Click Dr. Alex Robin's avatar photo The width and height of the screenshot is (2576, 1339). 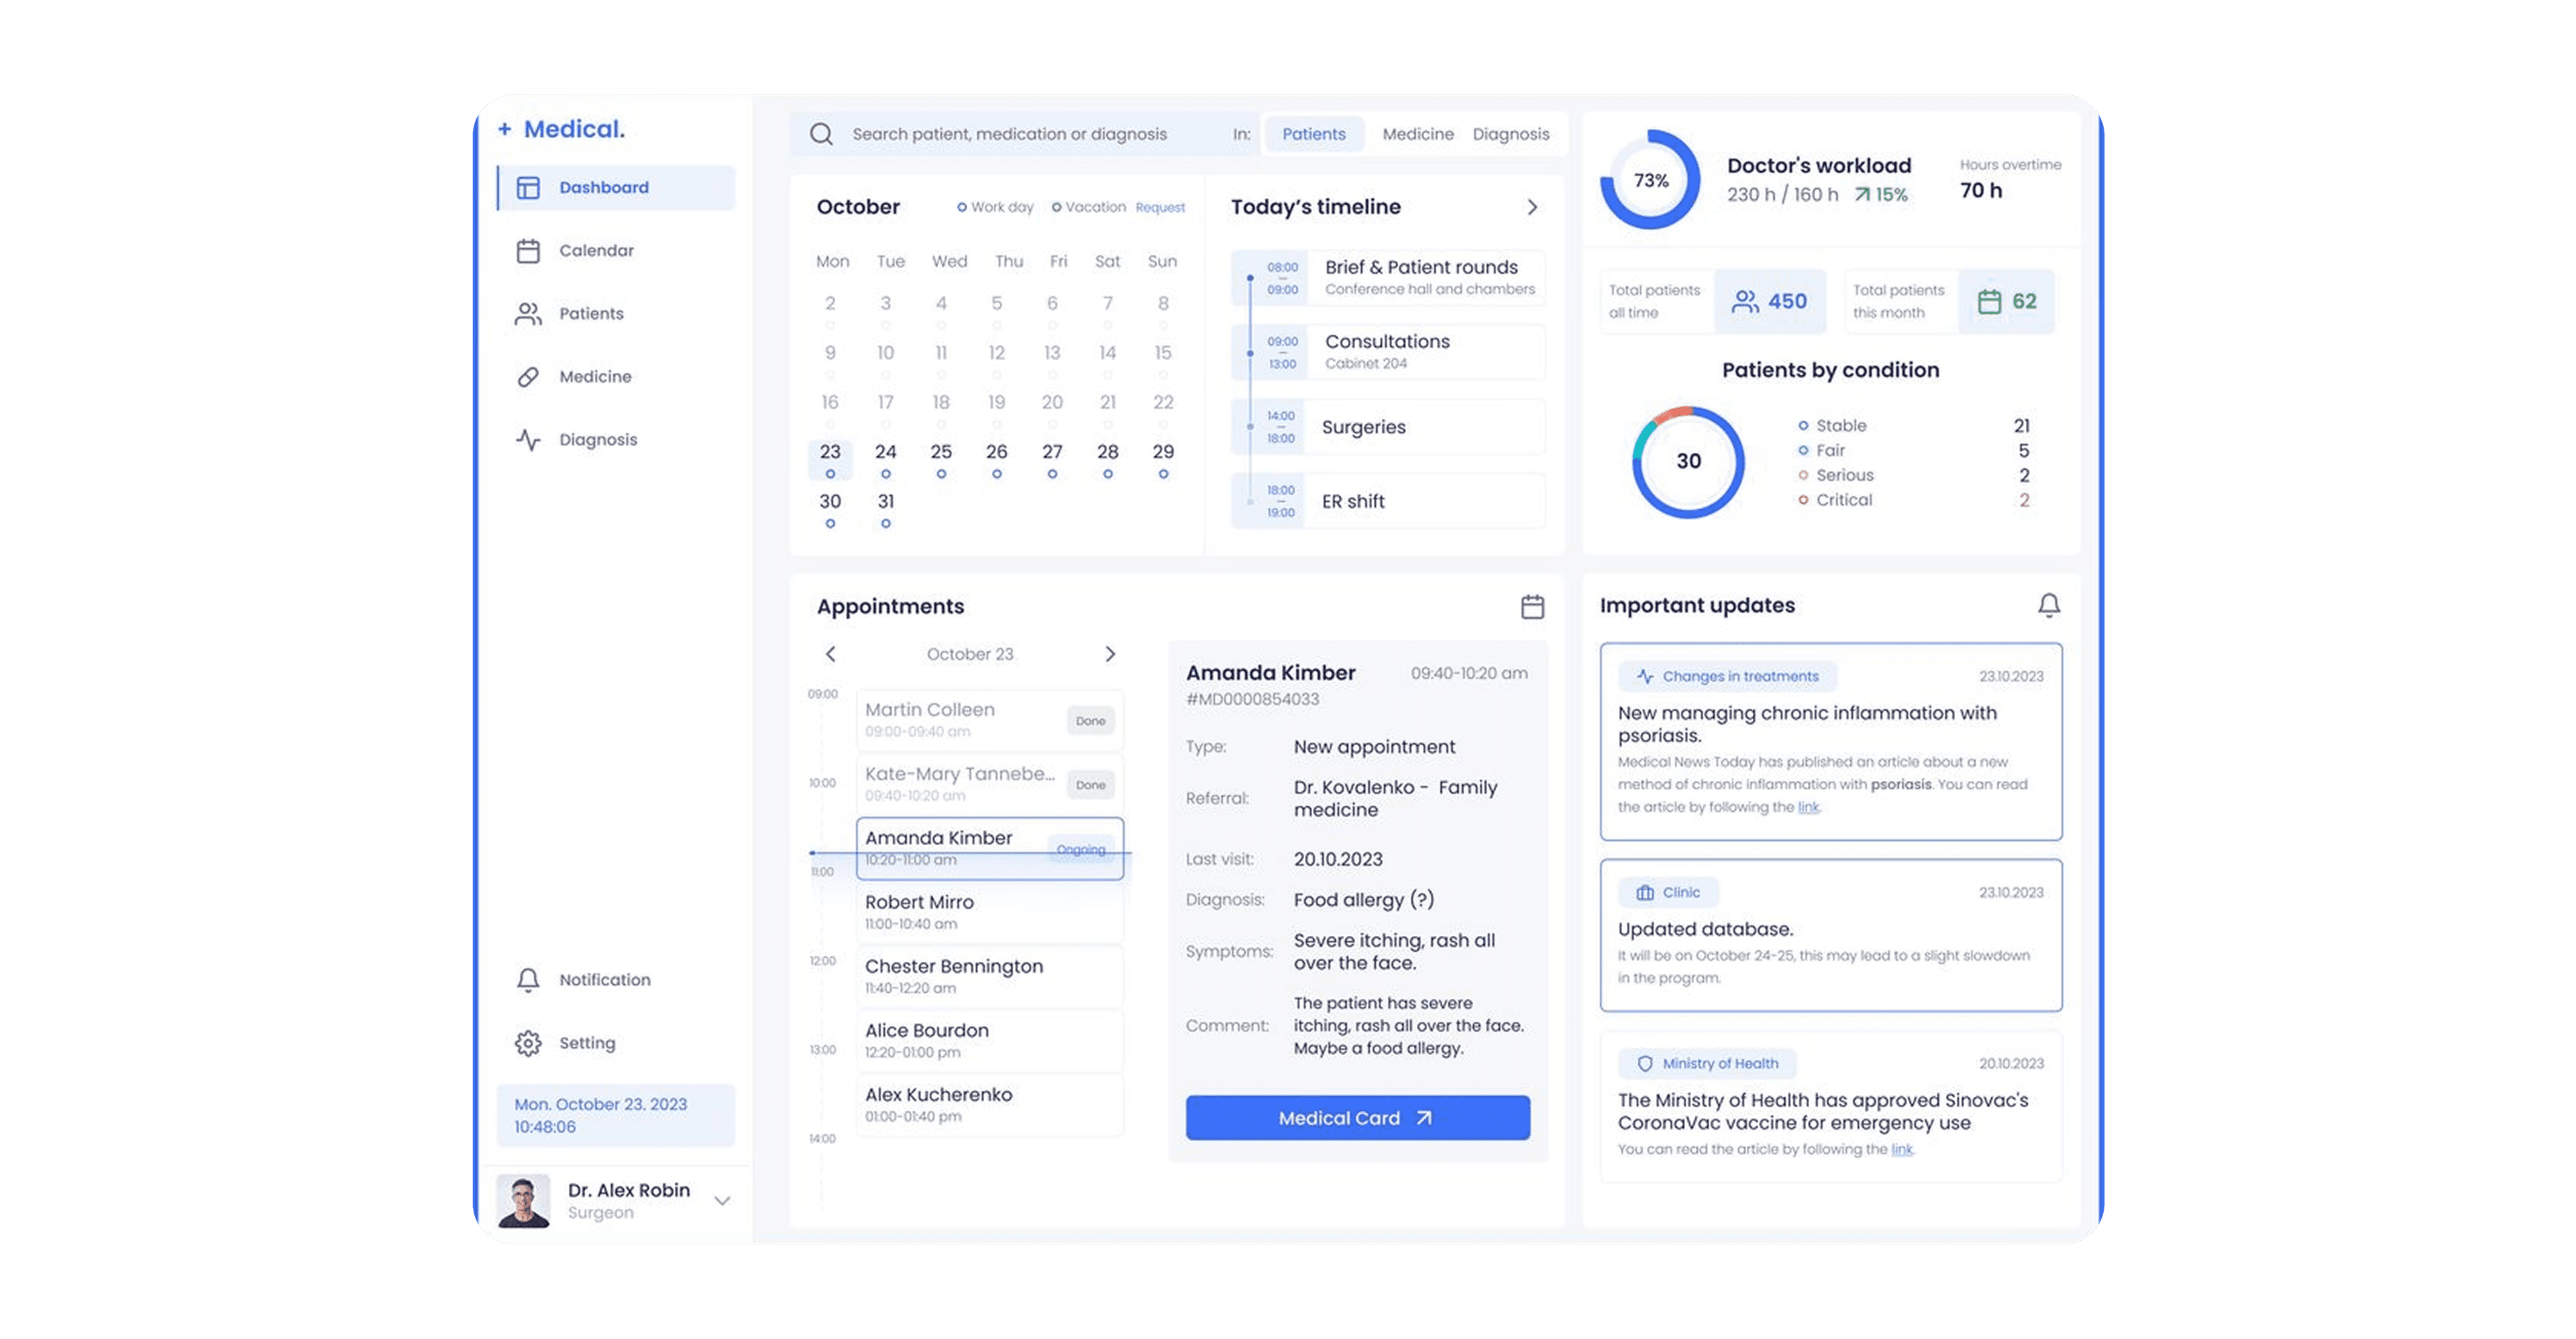coord(523,1201)
